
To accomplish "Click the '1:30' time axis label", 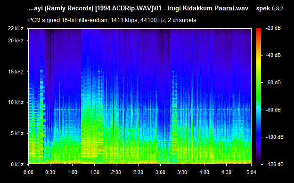I will [94, 172].
